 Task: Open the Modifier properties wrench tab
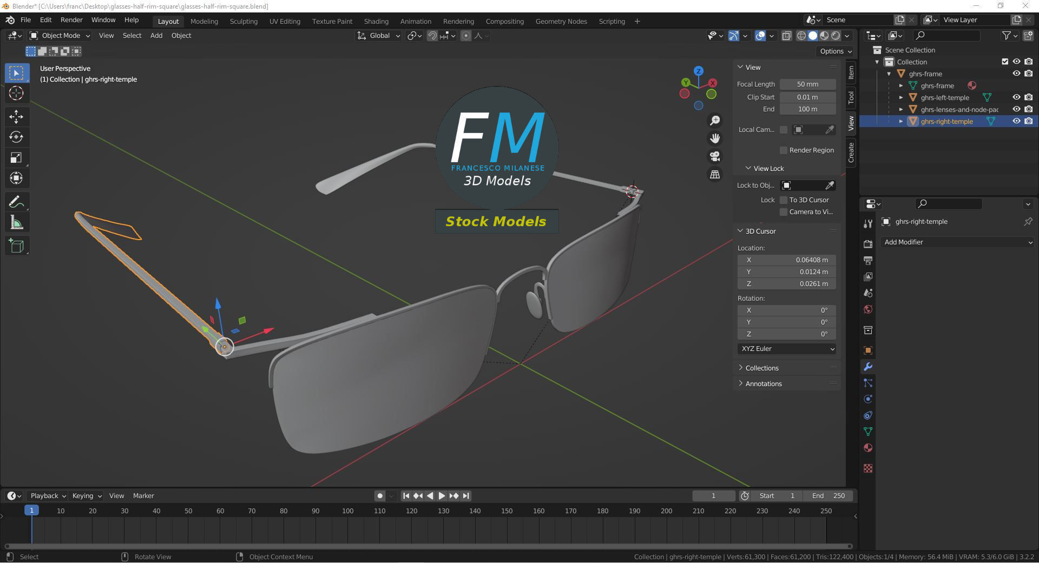pos(868,367)
